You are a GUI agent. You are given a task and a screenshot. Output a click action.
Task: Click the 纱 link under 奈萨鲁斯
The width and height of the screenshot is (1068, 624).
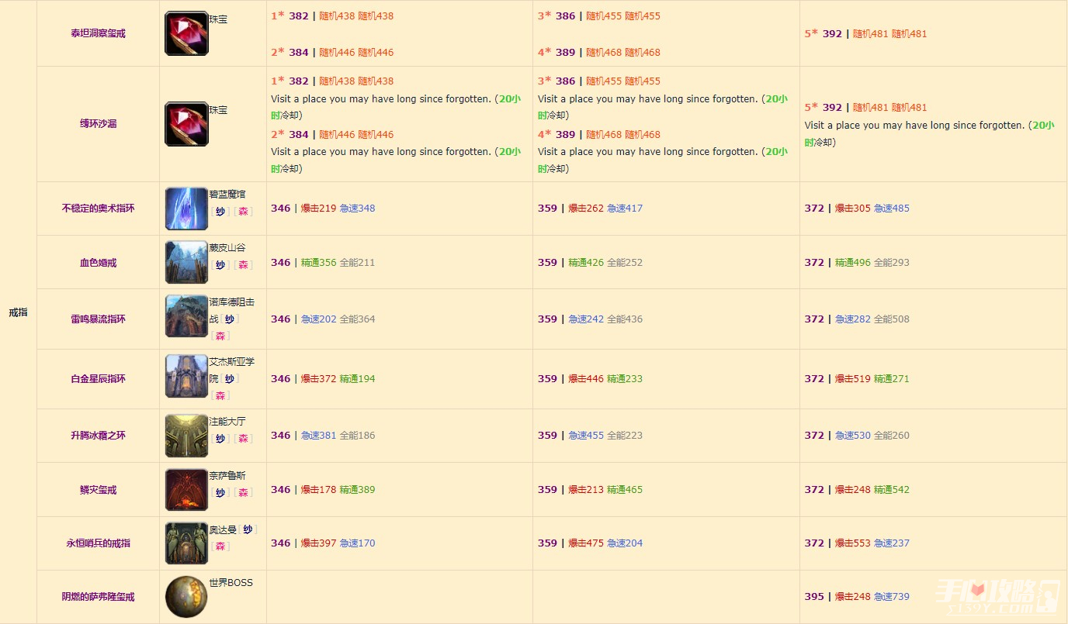click(x=220, y=492)
